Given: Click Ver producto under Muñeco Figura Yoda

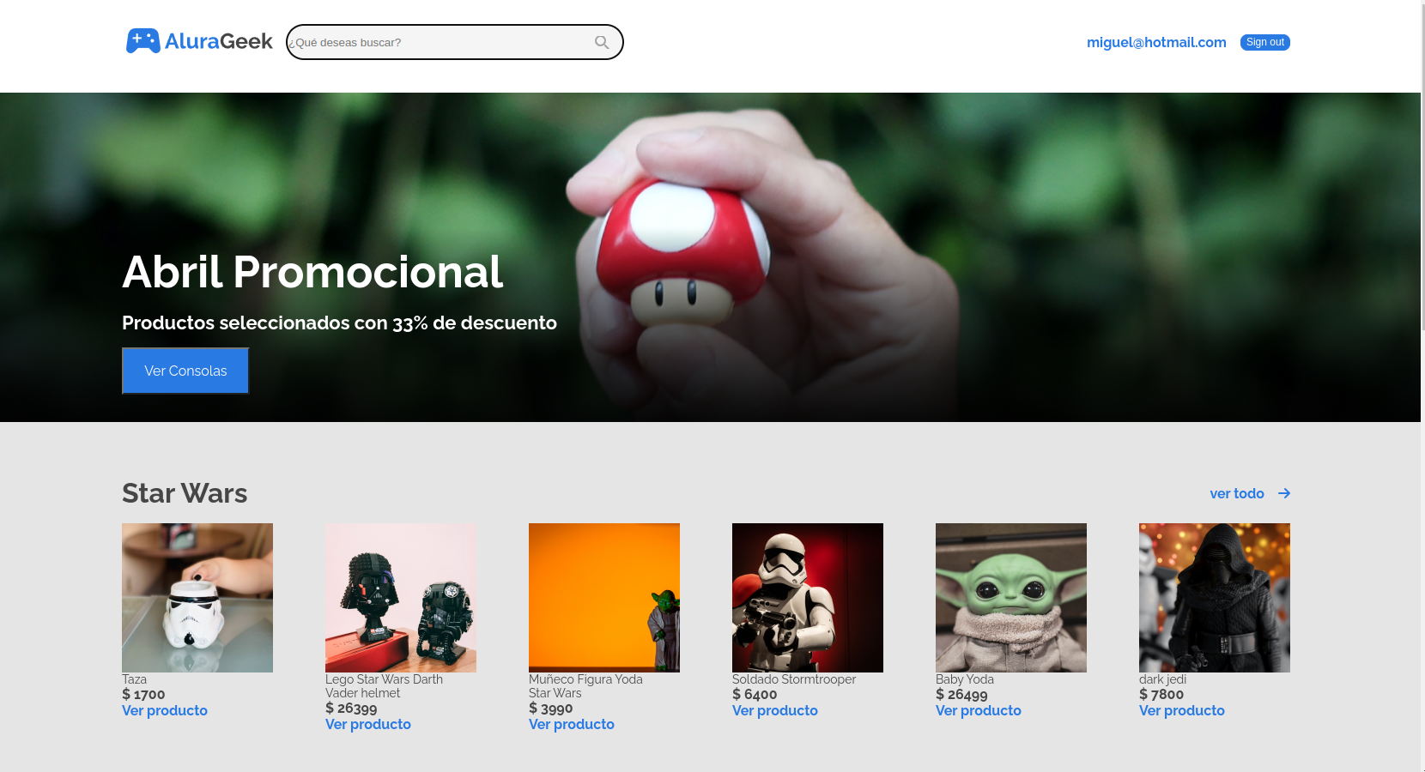Looking at the screenshot, I should tap(572, 724).
